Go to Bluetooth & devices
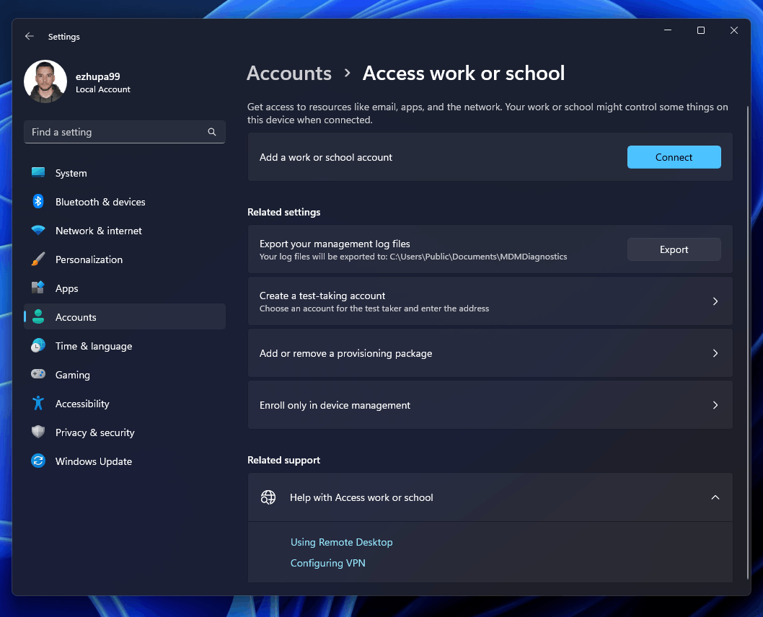 (125, 202)
